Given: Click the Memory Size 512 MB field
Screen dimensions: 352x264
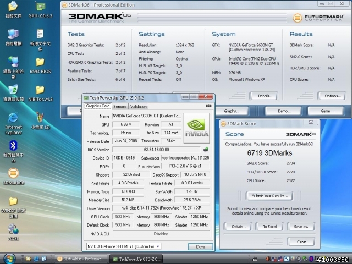Looking at the screenshot, I should (x=128, y=200).
